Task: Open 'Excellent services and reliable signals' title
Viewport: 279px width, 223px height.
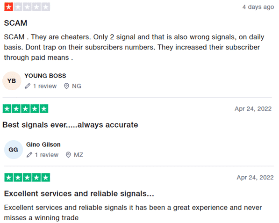Action: click(x=79, y=194)
